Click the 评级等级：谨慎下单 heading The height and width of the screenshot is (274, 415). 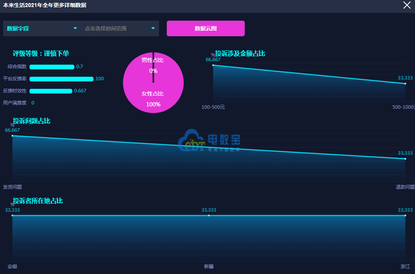point(41,54)
